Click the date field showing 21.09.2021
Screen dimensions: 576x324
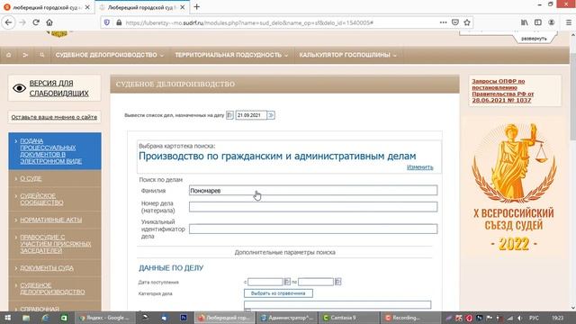251,115
